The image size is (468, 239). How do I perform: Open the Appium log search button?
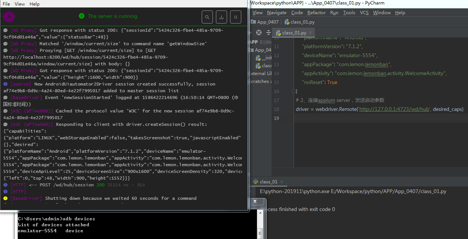click(x=207, y=17)
